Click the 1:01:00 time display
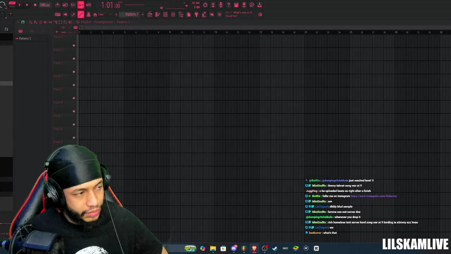 (x=111, y=5)
